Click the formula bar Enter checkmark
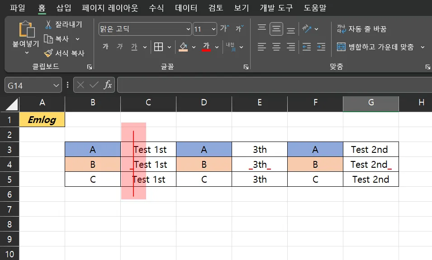 tap(94, 85)
